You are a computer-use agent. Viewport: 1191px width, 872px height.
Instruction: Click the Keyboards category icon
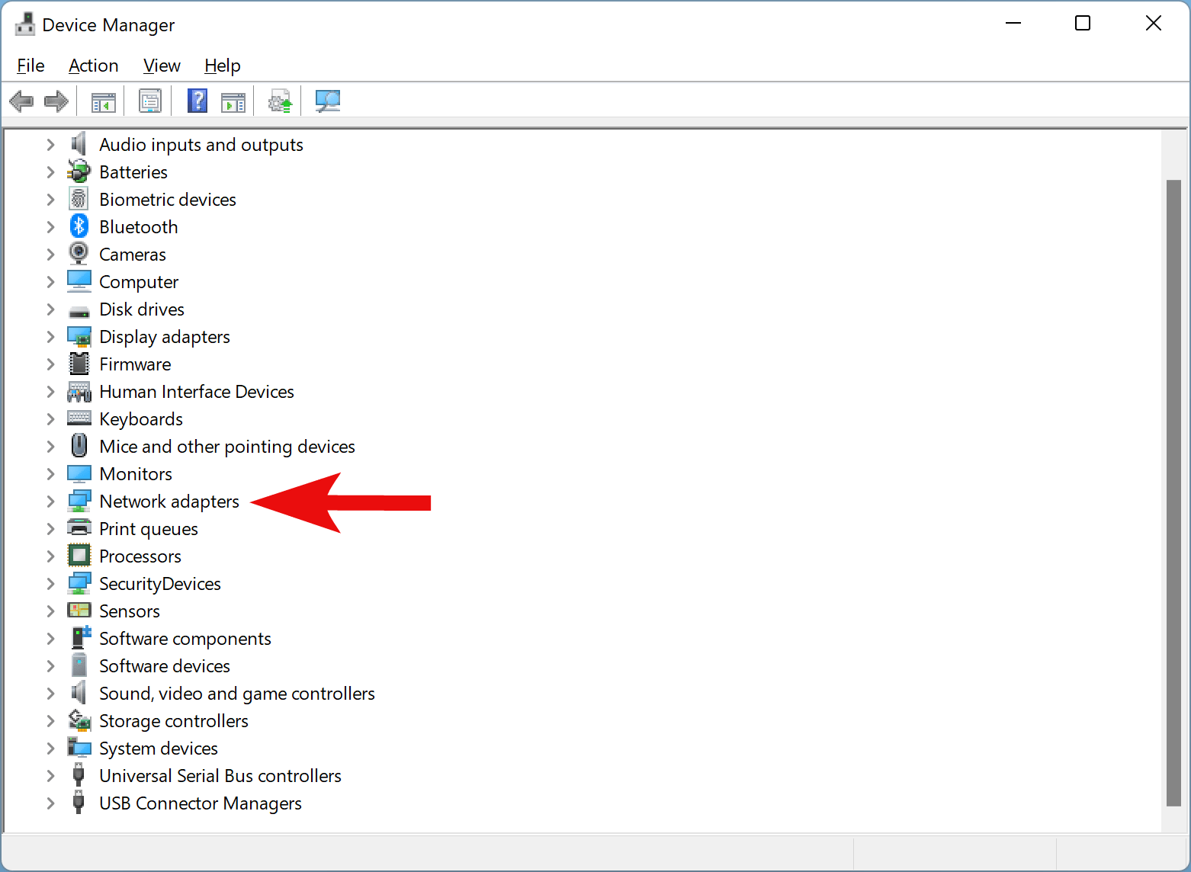[x=79, y=418]
